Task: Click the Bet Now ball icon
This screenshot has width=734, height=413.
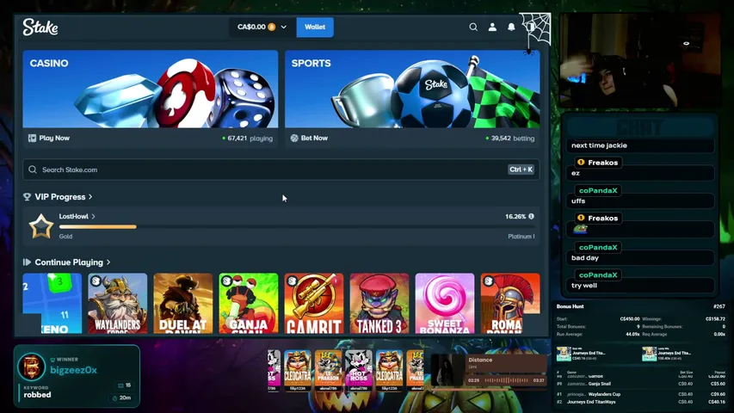Action: pyautogui.click(x=294, y=139)
